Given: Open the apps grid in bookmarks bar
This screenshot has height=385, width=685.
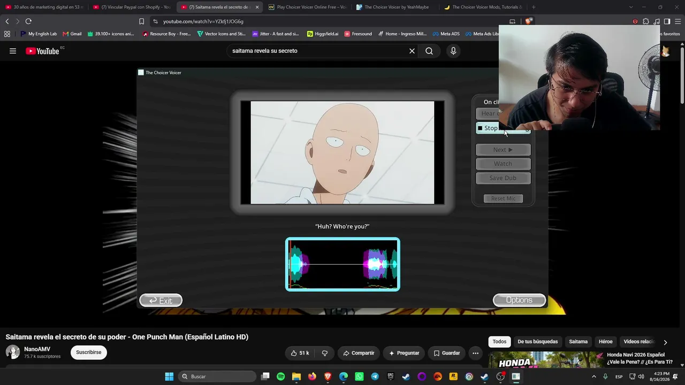Looking at the screenshot, I should click(7, 34).
